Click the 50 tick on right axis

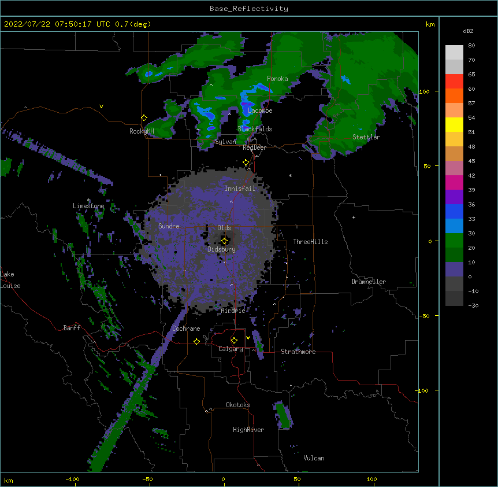(427, 166)
